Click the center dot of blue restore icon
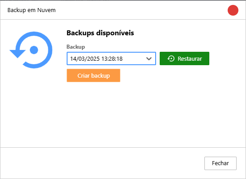Viewport: 246px width, 179px height. point(34,50)
